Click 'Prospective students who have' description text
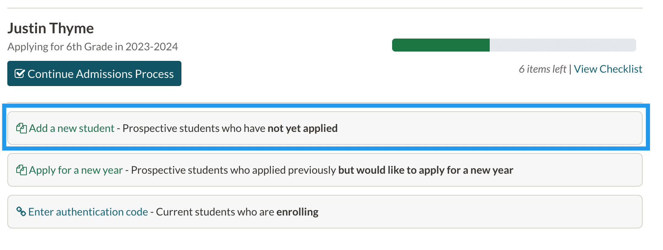Viewport: 663px width, 250px height. [194, 128]
